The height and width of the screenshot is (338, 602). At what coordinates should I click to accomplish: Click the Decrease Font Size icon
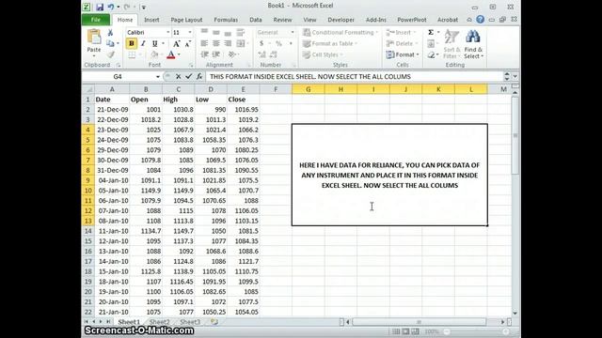pos(188,44)
